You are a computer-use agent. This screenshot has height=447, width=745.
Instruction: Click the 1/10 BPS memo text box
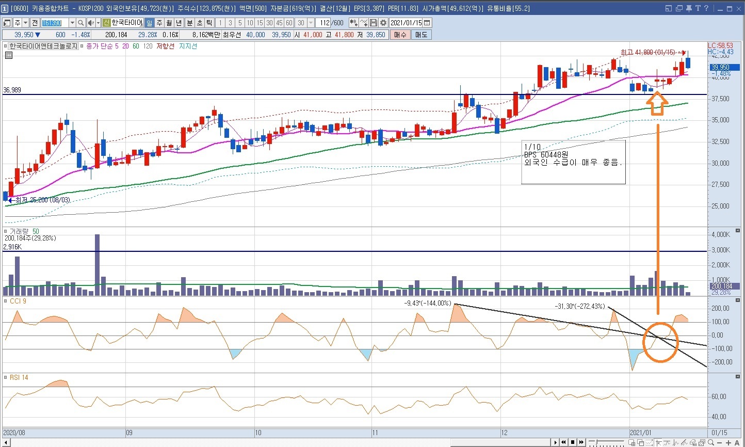tap(573, 162)
